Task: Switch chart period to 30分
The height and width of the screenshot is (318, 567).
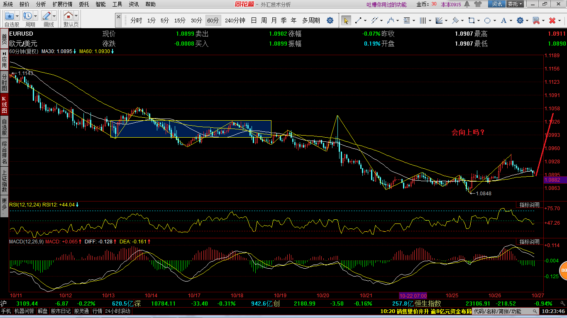Action: (x=196, y=20)
